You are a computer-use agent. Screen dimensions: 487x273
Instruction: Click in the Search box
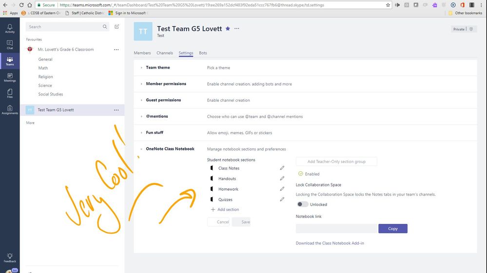[x=65, y=27]
